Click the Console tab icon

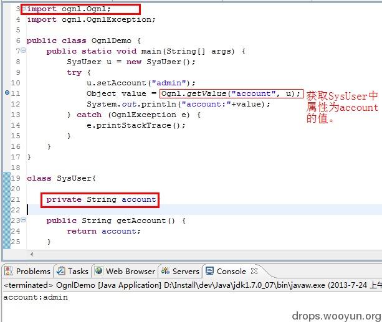pos(210,272)
